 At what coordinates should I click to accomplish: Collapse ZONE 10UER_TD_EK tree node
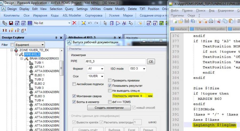click(12, 50)
